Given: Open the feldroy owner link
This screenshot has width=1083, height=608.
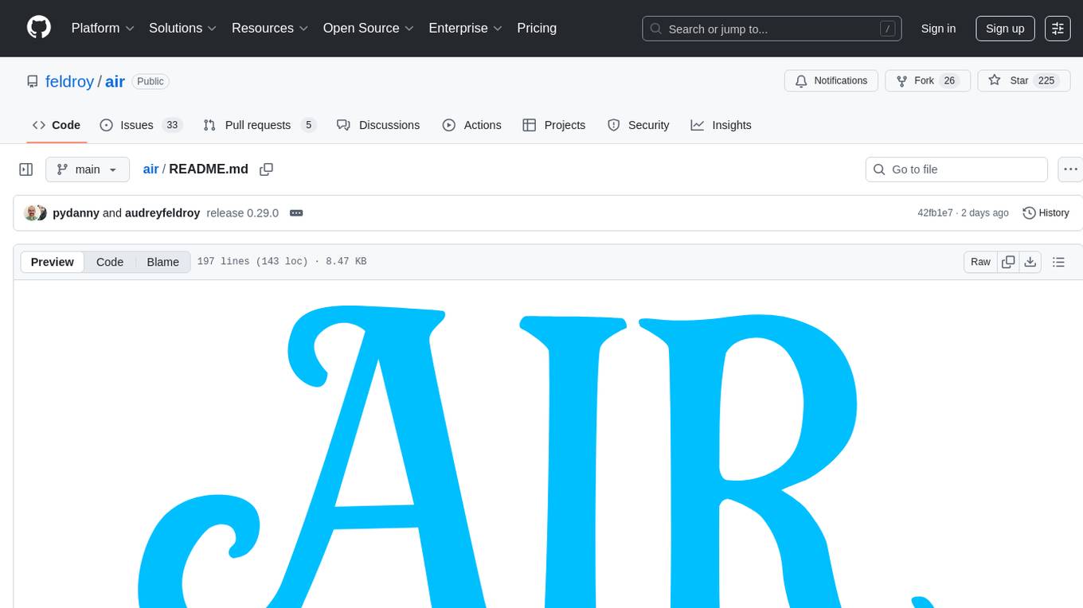Looking at the screenshot, I should 69,81.
